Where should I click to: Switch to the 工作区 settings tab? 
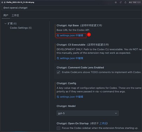click(x=15, y=15)
